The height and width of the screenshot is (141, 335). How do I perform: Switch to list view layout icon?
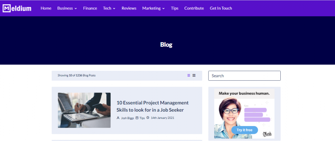click(x=189, y=75)
